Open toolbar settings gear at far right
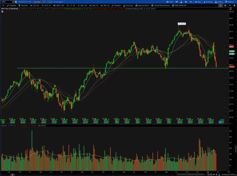237x176 pixels. [x=235, y=5]
